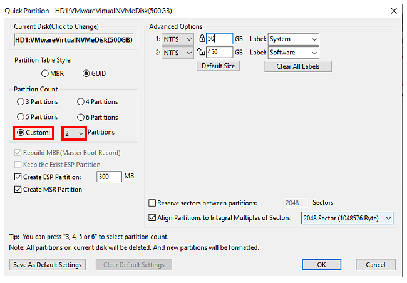Screen dimensions: 407x283
Task: Toggle the unlocked icon for partition 2 size
Action: (201, 52)
